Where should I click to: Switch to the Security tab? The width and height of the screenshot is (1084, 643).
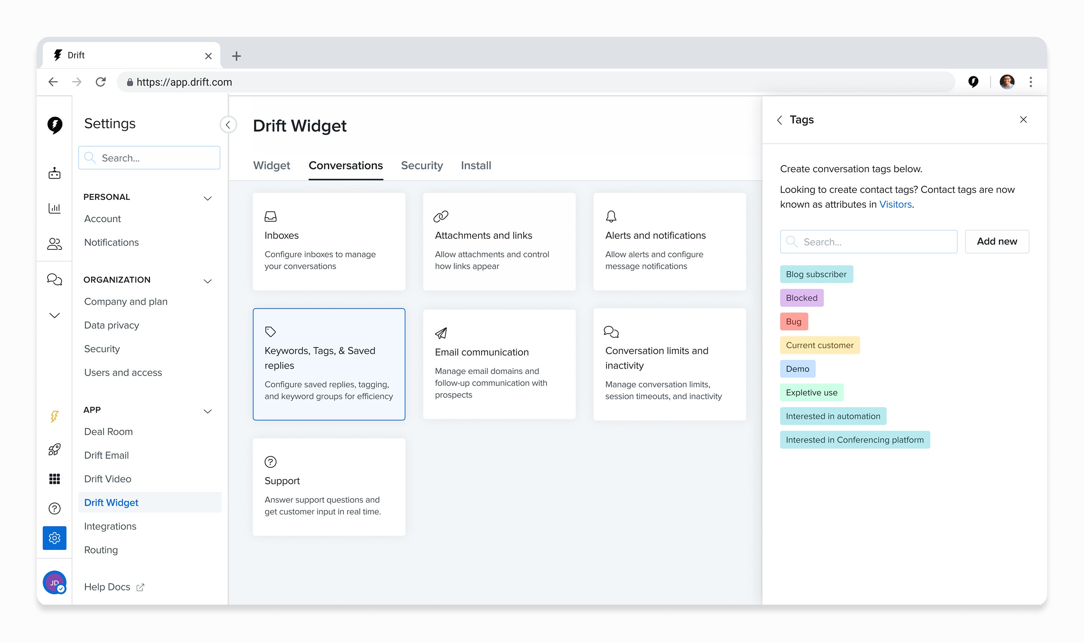421,165
